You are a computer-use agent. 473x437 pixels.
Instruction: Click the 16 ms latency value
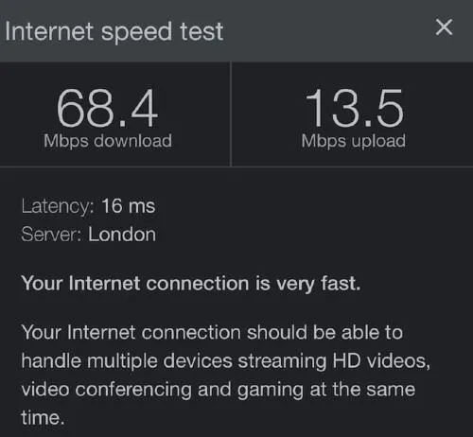129,206
